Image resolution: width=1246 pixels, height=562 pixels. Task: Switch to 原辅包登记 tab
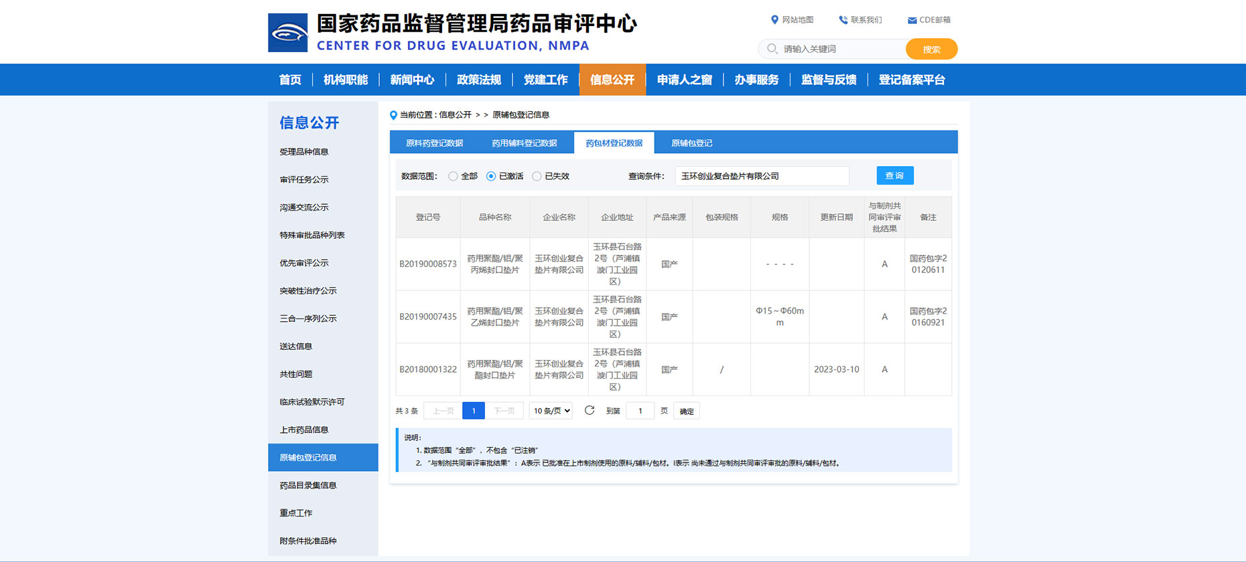691,143
